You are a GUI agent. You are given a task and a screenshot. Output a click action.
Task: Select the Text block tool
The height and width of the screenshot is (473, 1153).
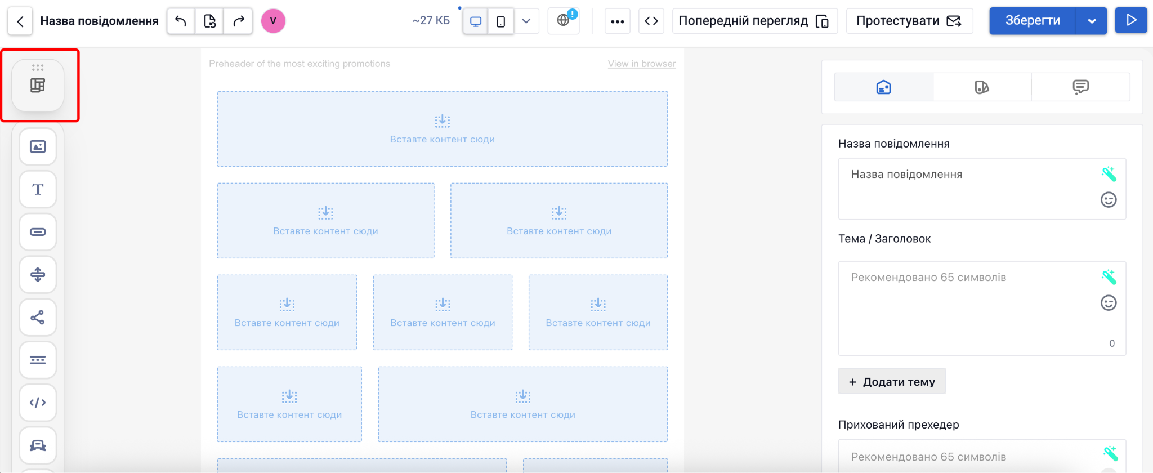[38, 190]
